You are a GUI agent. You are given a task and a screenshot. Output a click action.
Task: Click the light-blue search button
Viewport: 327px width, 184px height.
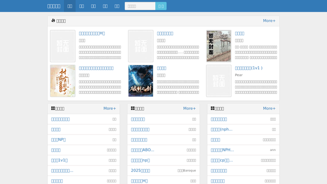coord(161,6)
